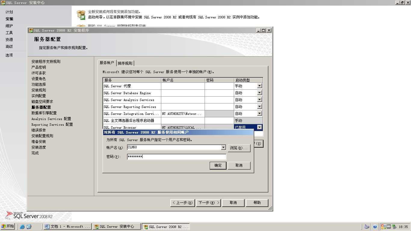Viewport: 411px width, 231px height.
Task: Expand the 帐户名 combo box dropdown arrow
Action: click(223, 147)
